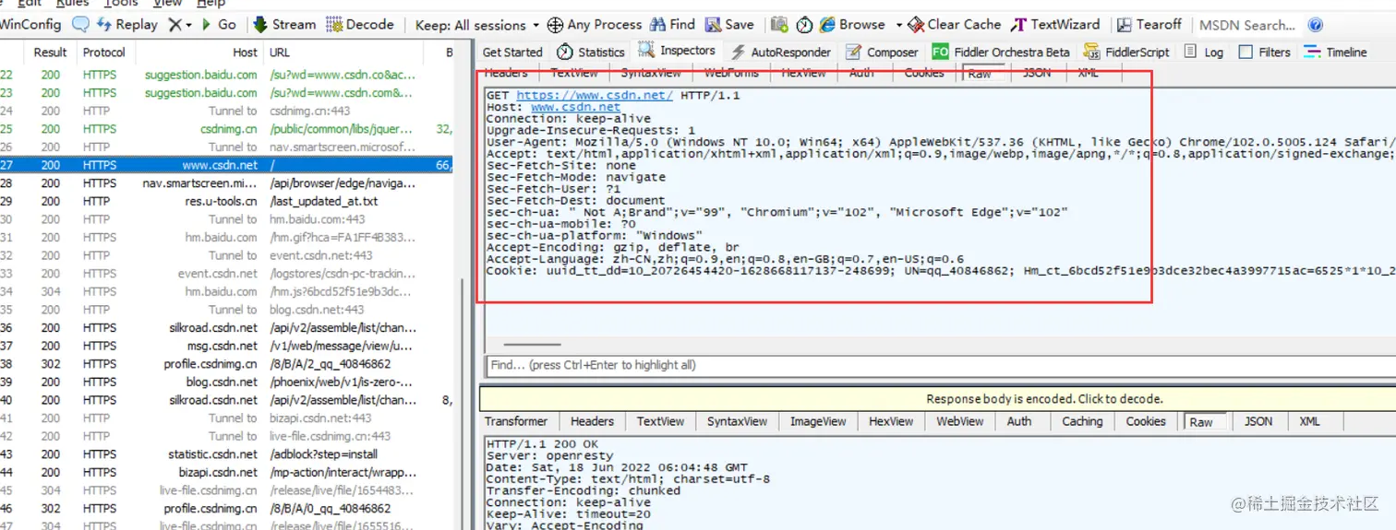This screenshot has height=530, width=1396.
Task: Click the comment speech bubble icon
Action: click(x=80, y=25)
